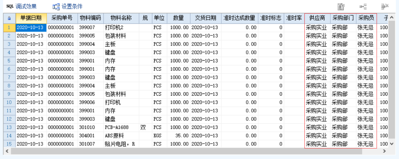Select row number 15 header
The width and height of the screenshot is (399, 159).
tap(9, 144)
